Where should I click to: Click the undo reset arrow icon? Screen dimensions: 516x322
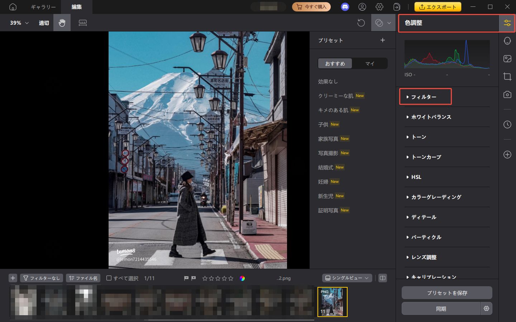361,23
